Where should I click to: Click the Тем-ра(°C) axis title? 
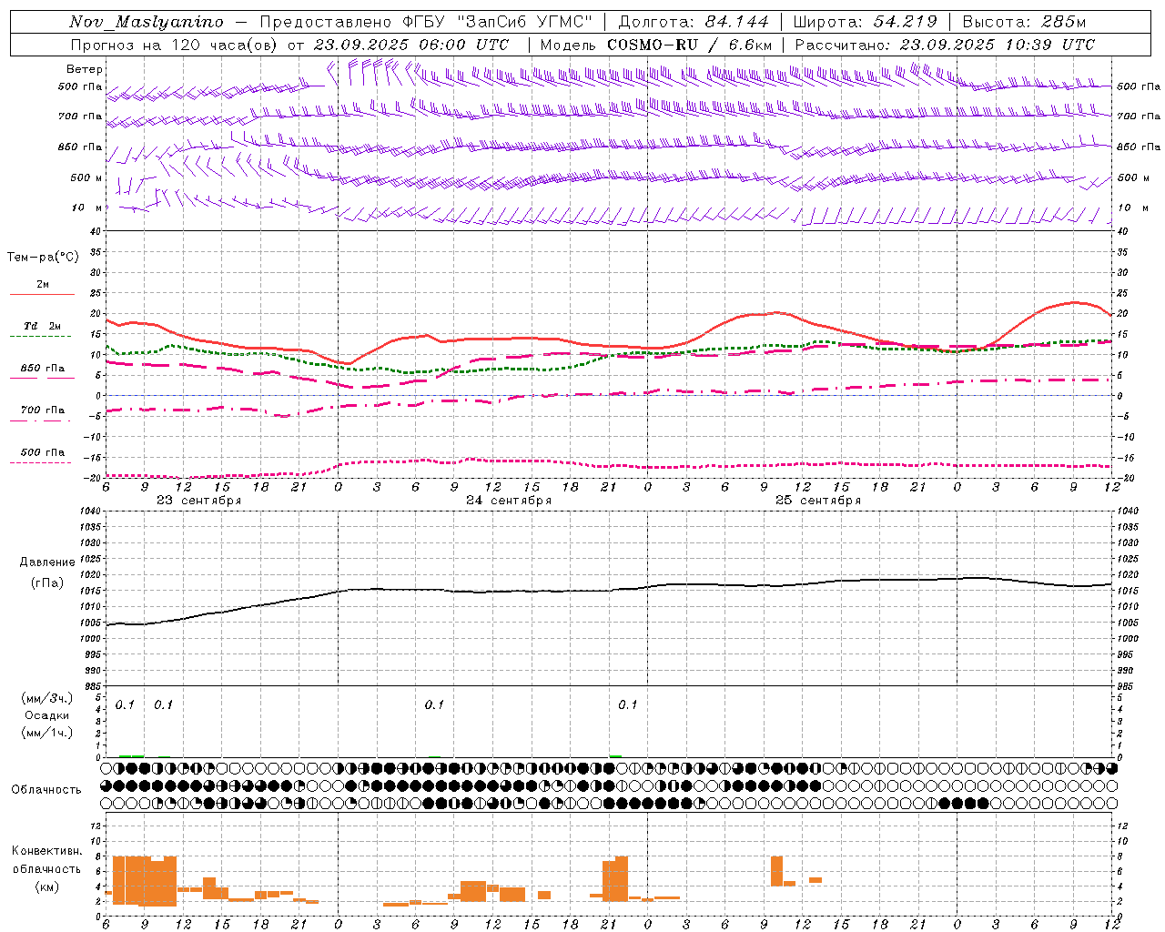[x=43, y=258]
